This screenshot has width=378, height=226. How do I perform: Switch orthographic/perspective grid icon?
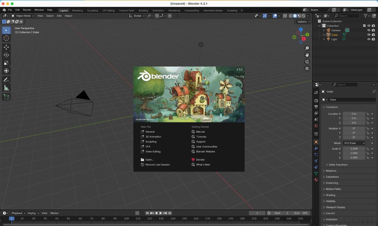point(307,69)
